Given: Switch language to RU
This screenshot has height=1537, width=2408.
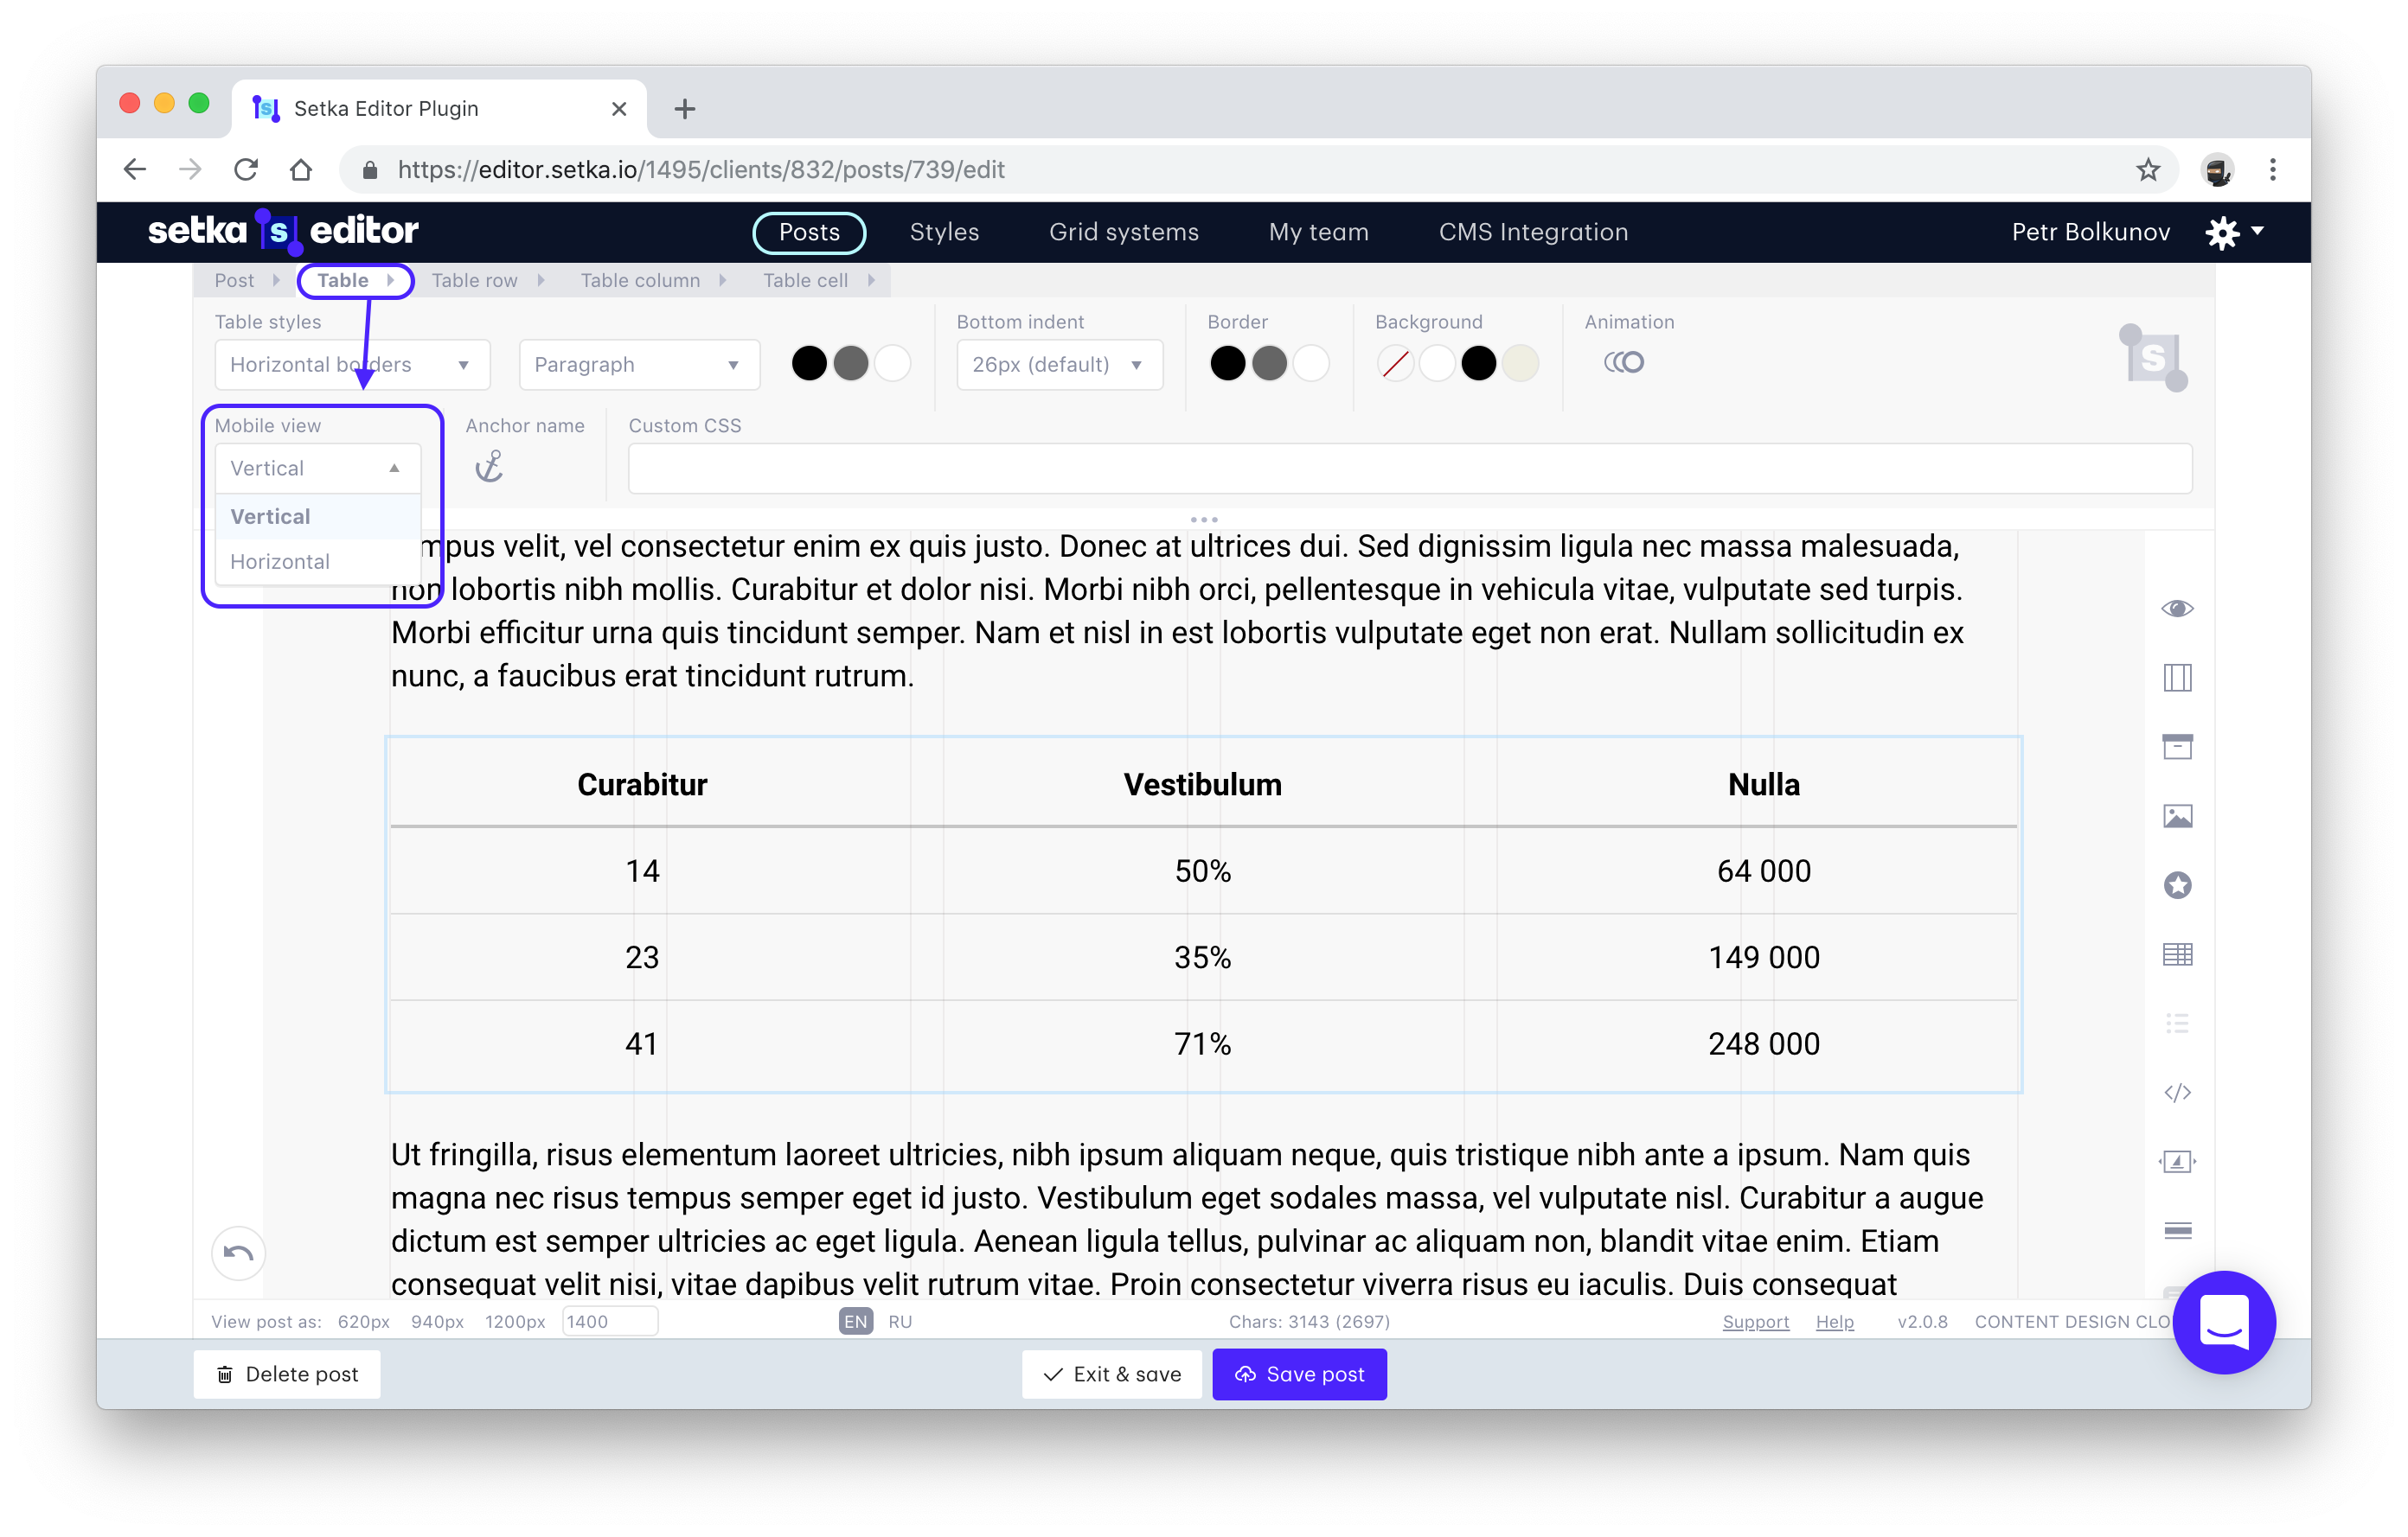Looking at the screenshot, I should click(x=899, y=1321).
